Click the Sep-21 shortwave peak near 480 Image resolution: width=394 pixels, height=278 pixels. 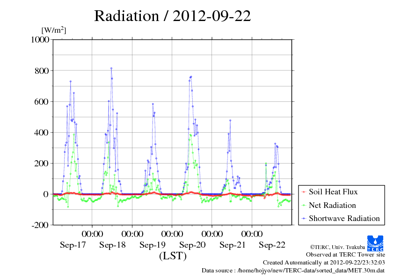[x=230, y=121]
